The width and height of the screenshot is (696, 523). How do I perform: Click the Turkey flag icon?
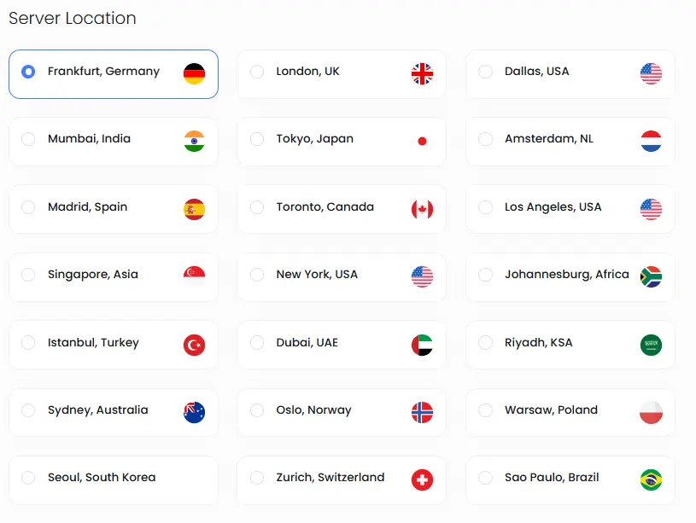[x=194, y=345]
